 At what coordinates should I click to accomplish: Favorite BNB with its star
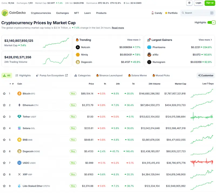(x=4, y=140)
